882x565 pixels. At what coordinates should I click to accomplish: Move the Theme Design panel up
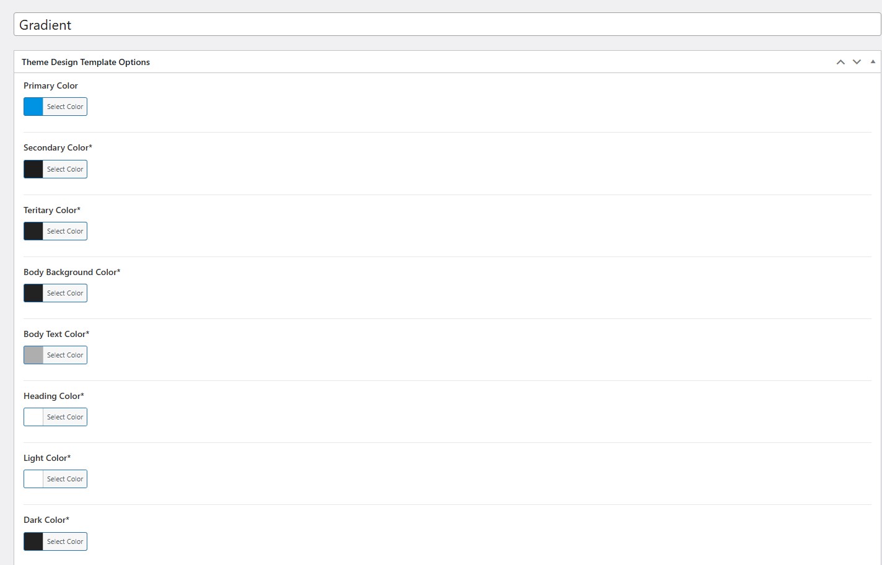coord(841,62)
